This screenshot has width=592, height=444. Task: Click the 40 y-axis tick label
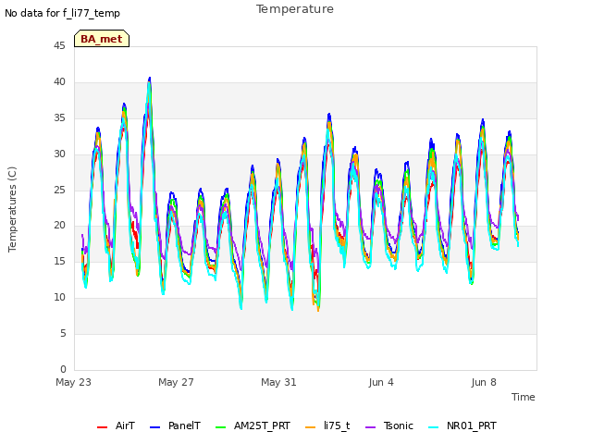click(x=59, y=82)
